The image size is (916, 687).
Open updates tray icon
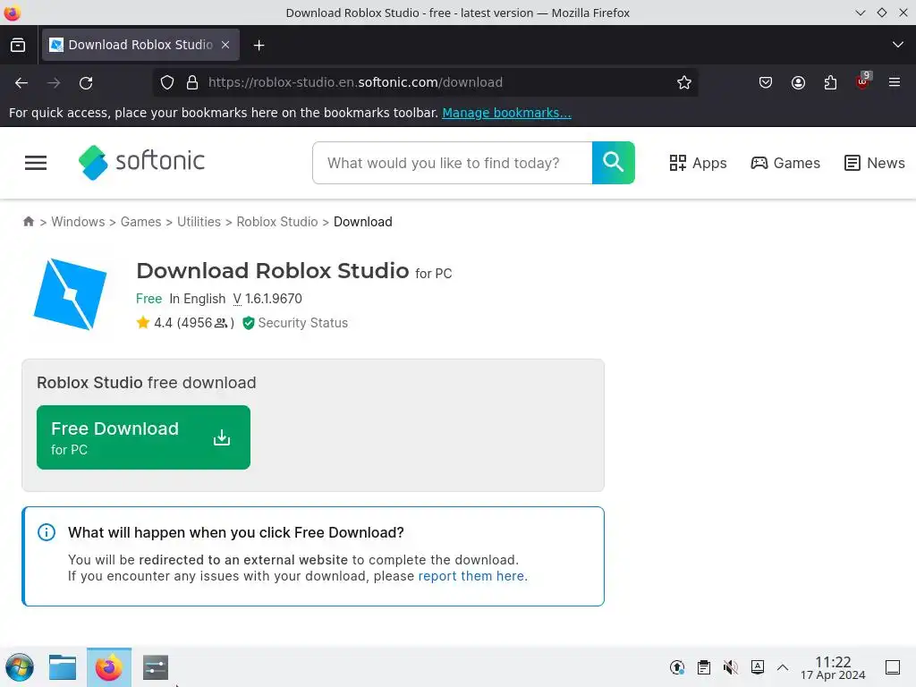tap(676, 667)
